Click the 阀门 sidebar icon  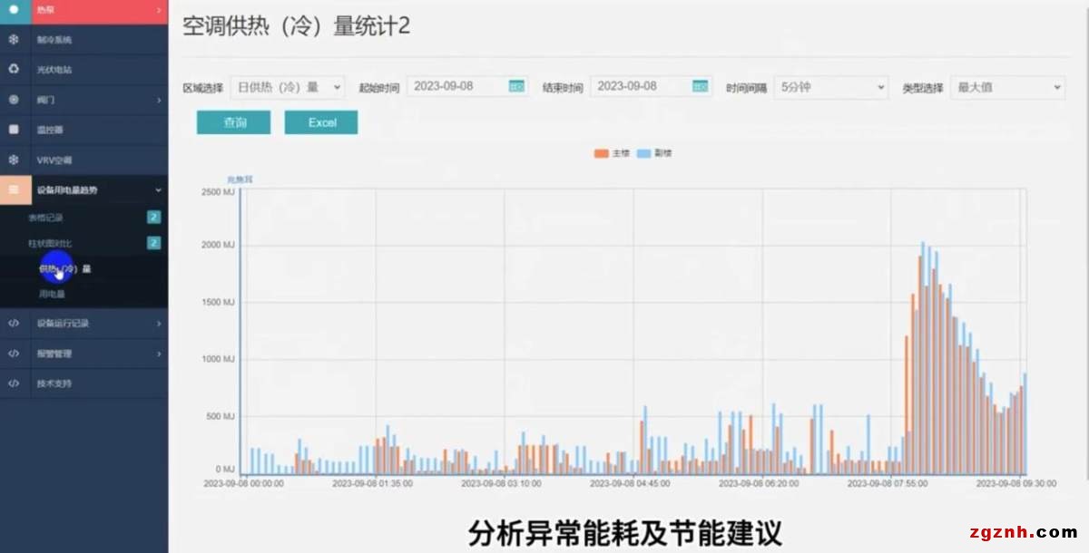(x=14, y=100)
